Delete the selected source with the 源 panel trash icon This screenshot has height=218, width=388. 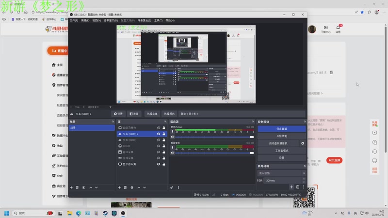pyautogui.click(x=125, y=187)
